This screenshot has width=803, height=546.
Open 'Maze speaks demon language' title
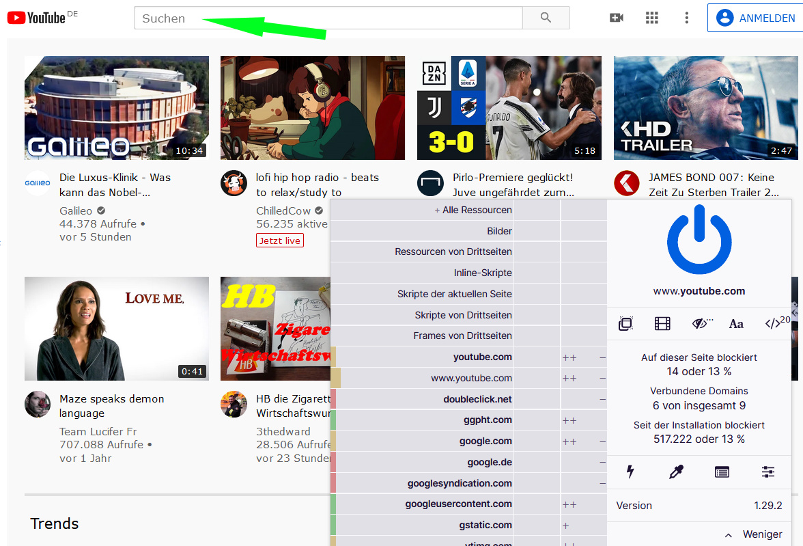pyautogui.click(x=112, y=406)
